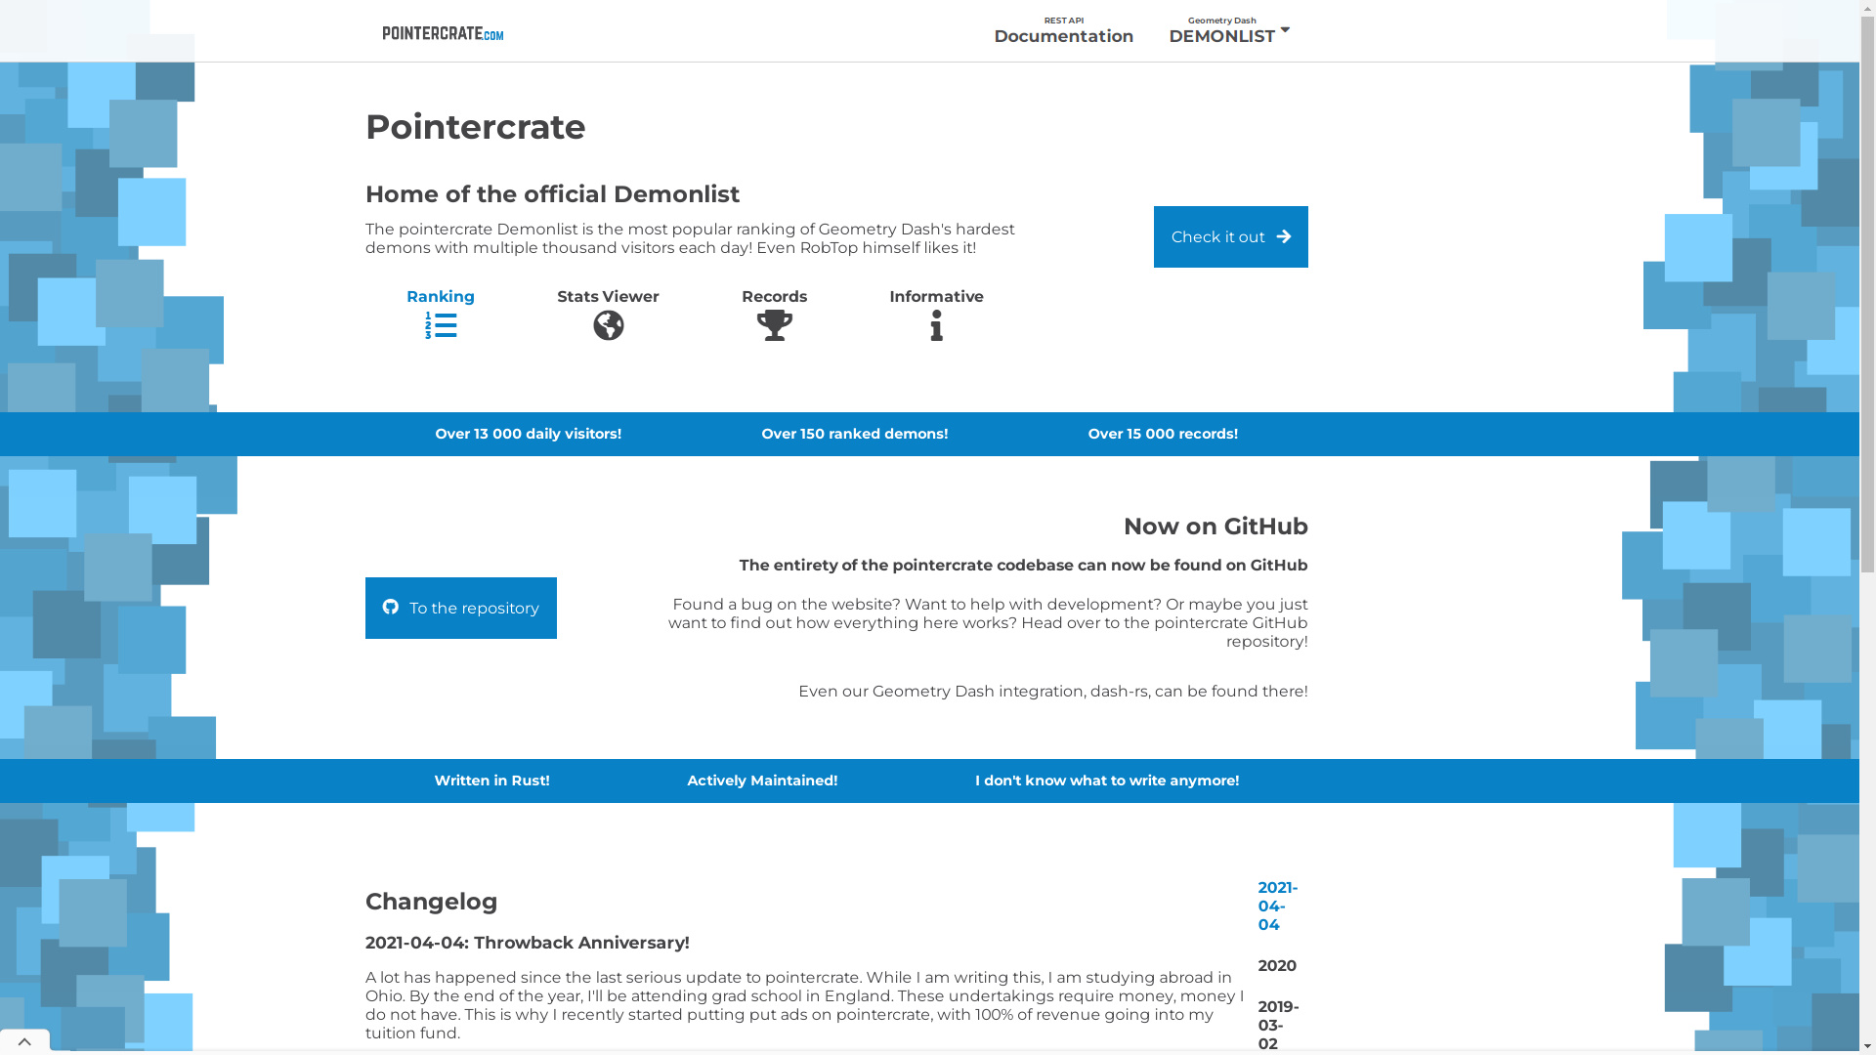This screenshot has width=1876, height=1055.
Task: Click the GitHub icon in repository button
Action: pyautogui.click(x=391, y=607)
